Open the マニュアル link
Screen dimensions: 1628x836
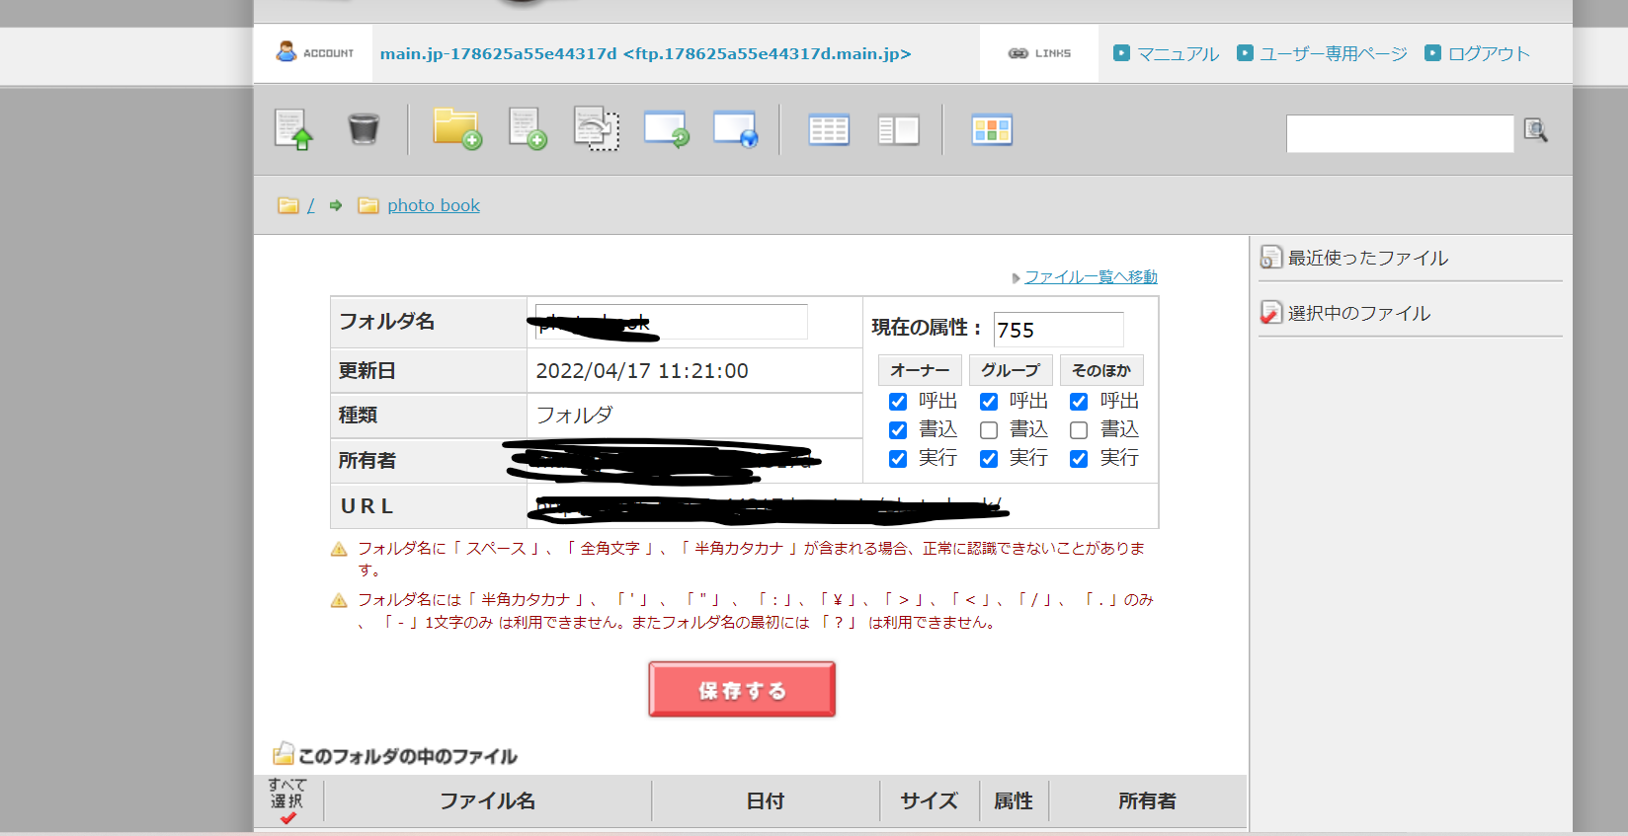point(1178,53)
